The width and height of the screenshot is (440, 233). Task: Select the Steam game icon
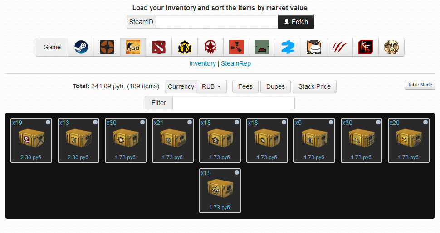point(81,47)
